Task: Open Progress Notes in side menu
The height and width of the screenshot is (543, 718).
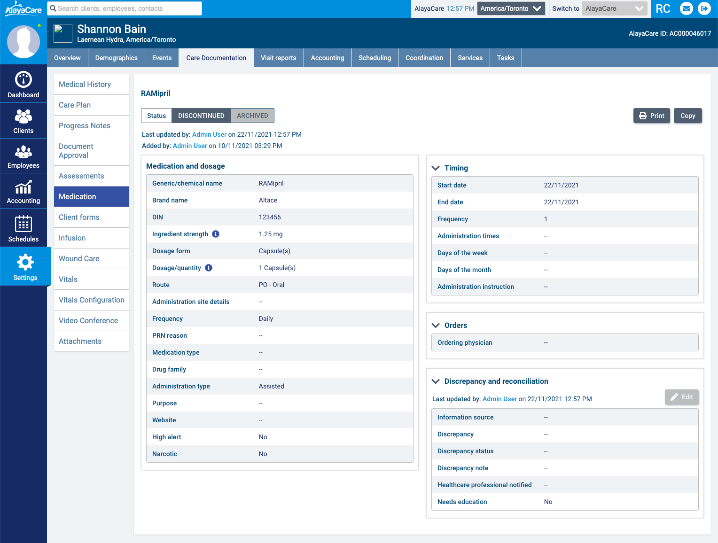Action: click(x=85, y=126)
